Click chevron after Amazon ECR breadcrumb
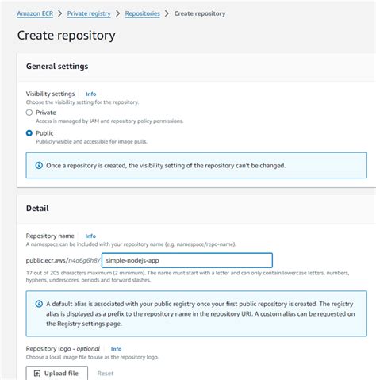The width and height of the screenshot is (376, 380). click(x=60, y=13)
